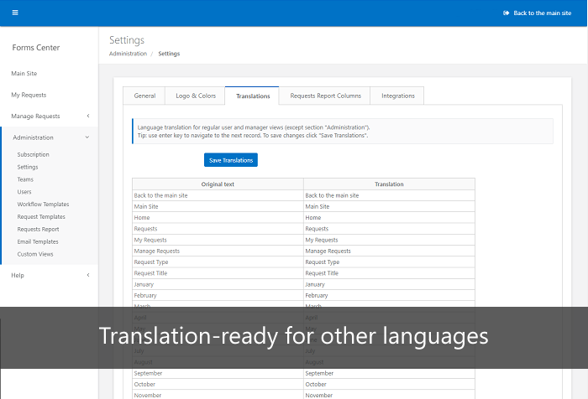Click original text cell 'Request Type'
Viewport: 588px width, 399px height.
click(x=218, y=262)
